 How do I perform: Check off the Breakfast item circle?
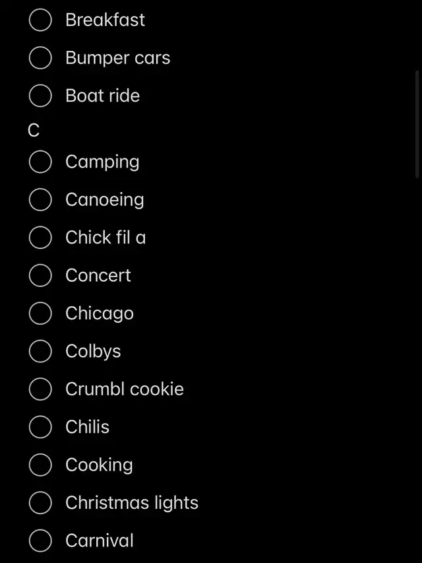(x=40, y=20)
